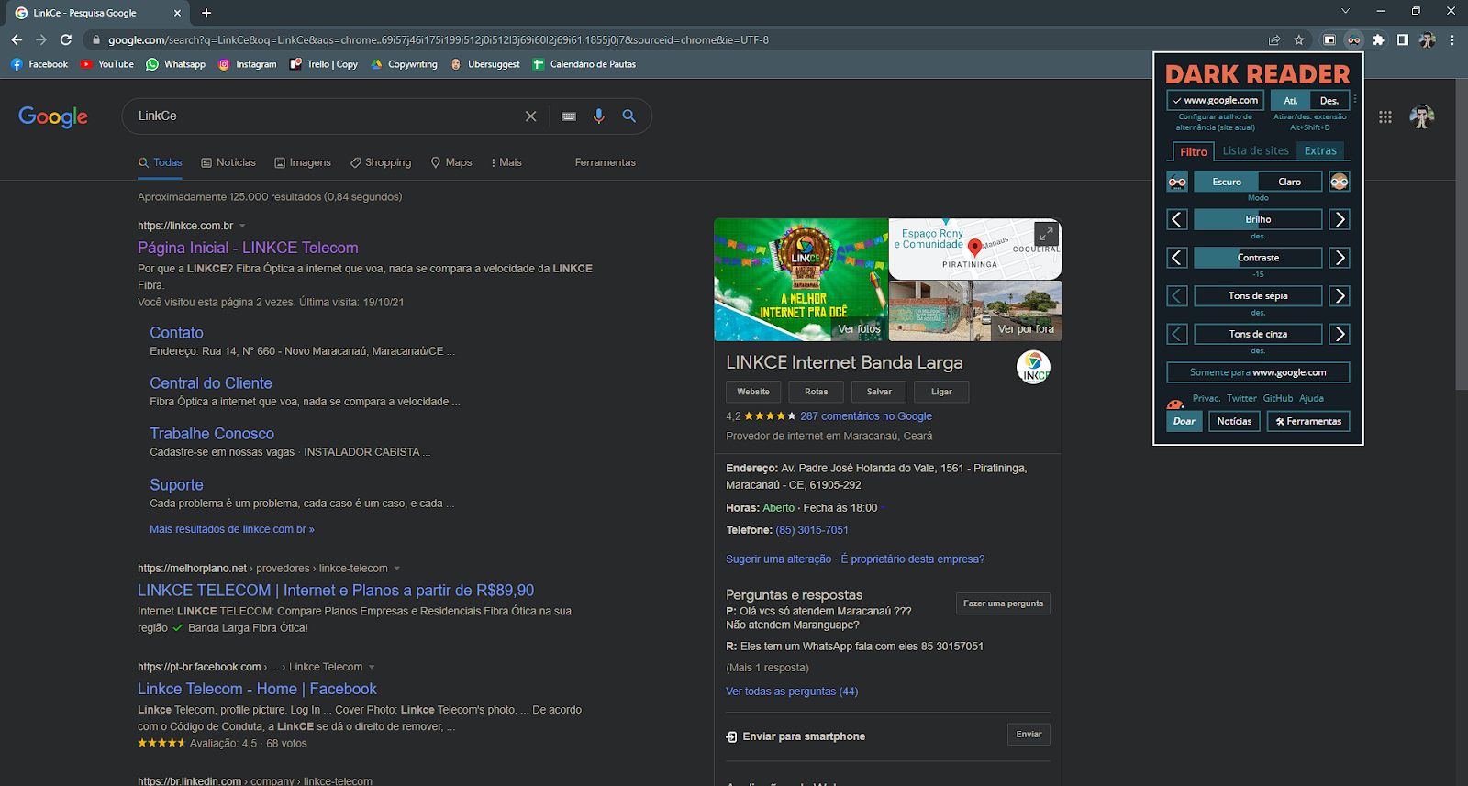Turn Dark Reader off with Des. button
The image size is (1468, 786).
(x=1329, y=100)
